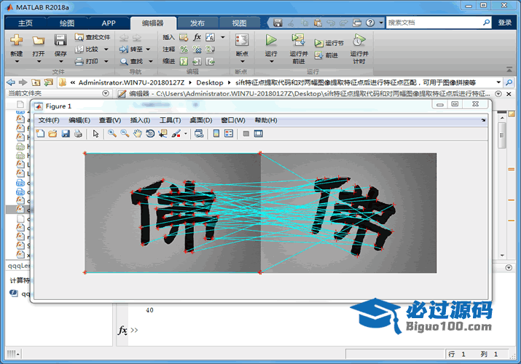Image resolution: width=521 pixels, height=364 pixels.
Task: Click the Link Plot icon in Figure
Action: click(199, 134)
